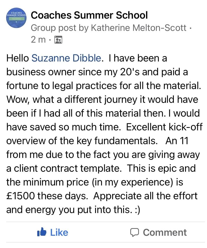Tap the thumbs-up Like icon
Image resolution: width=207 pixels, height=248 pixels.
click(x=41, y=232)
